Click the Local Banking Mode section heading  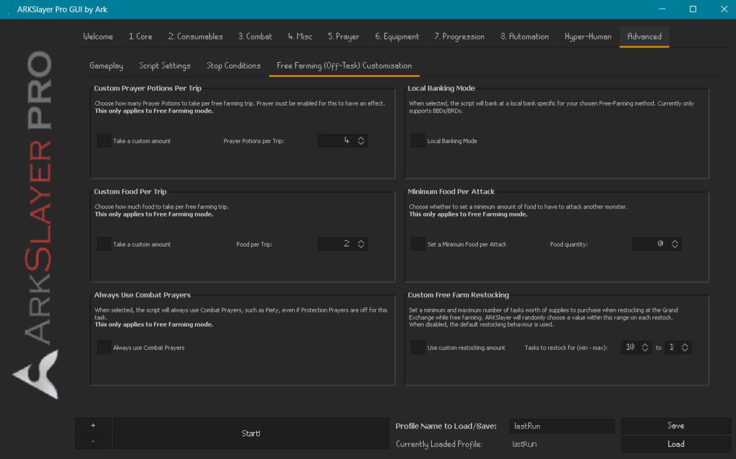(x=442, y=88)
